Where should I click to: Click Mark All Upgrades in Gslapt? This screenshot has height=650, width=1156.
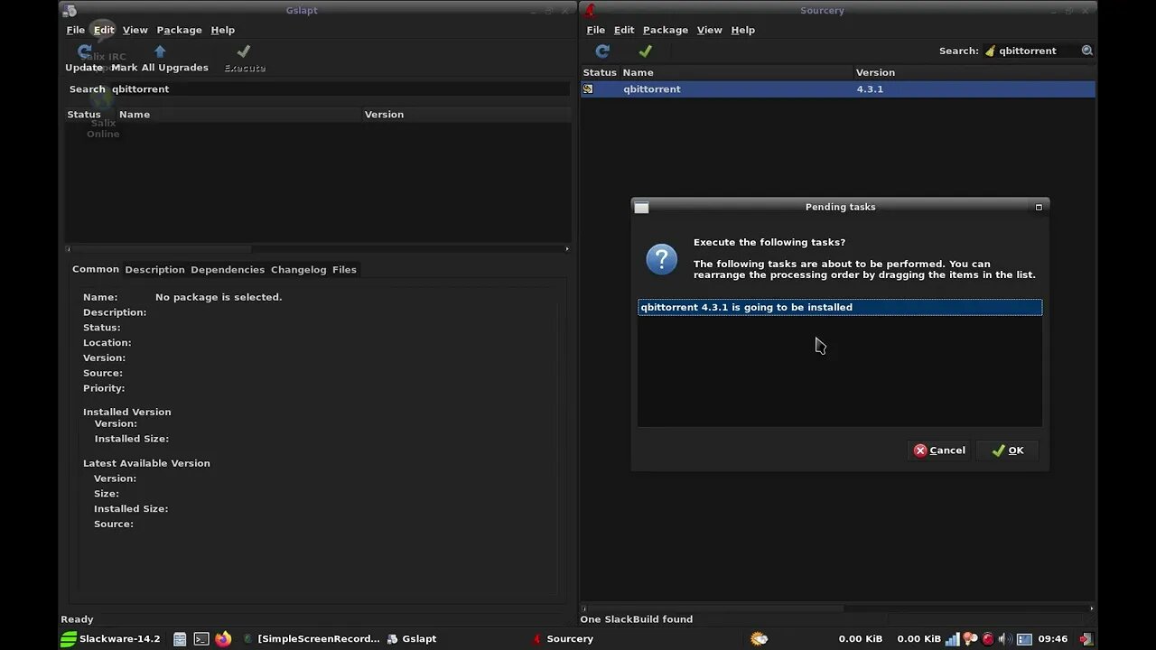pyautogui.click(x=160, y=59)
